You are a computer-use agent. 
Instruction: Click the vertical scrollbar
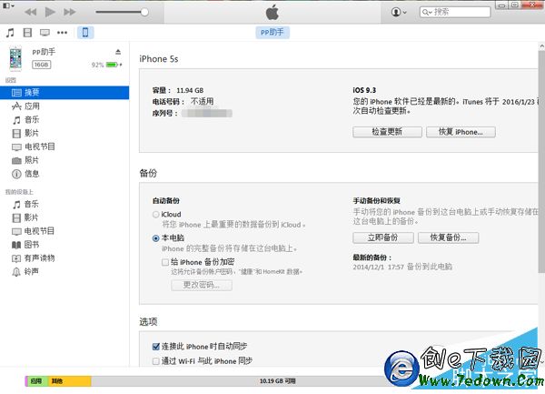pos(541,160)
